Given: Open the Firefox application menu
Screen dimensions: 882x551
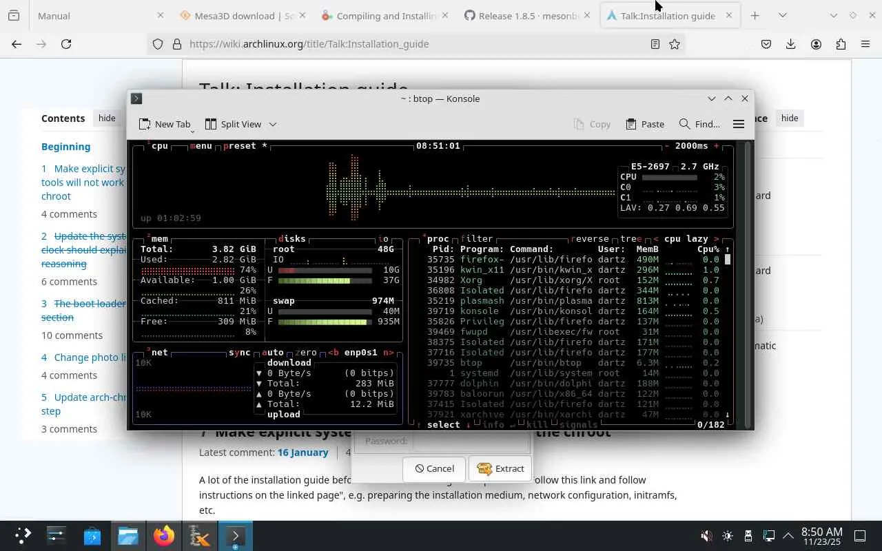Looking at the screenshot, I should coord(865,44).
